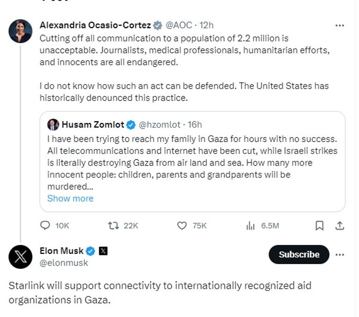The height and width of the screenshot is (317, 359).
Task: Click Husam Zomlot's verified checkmark badge
Action: pos(131,124)
